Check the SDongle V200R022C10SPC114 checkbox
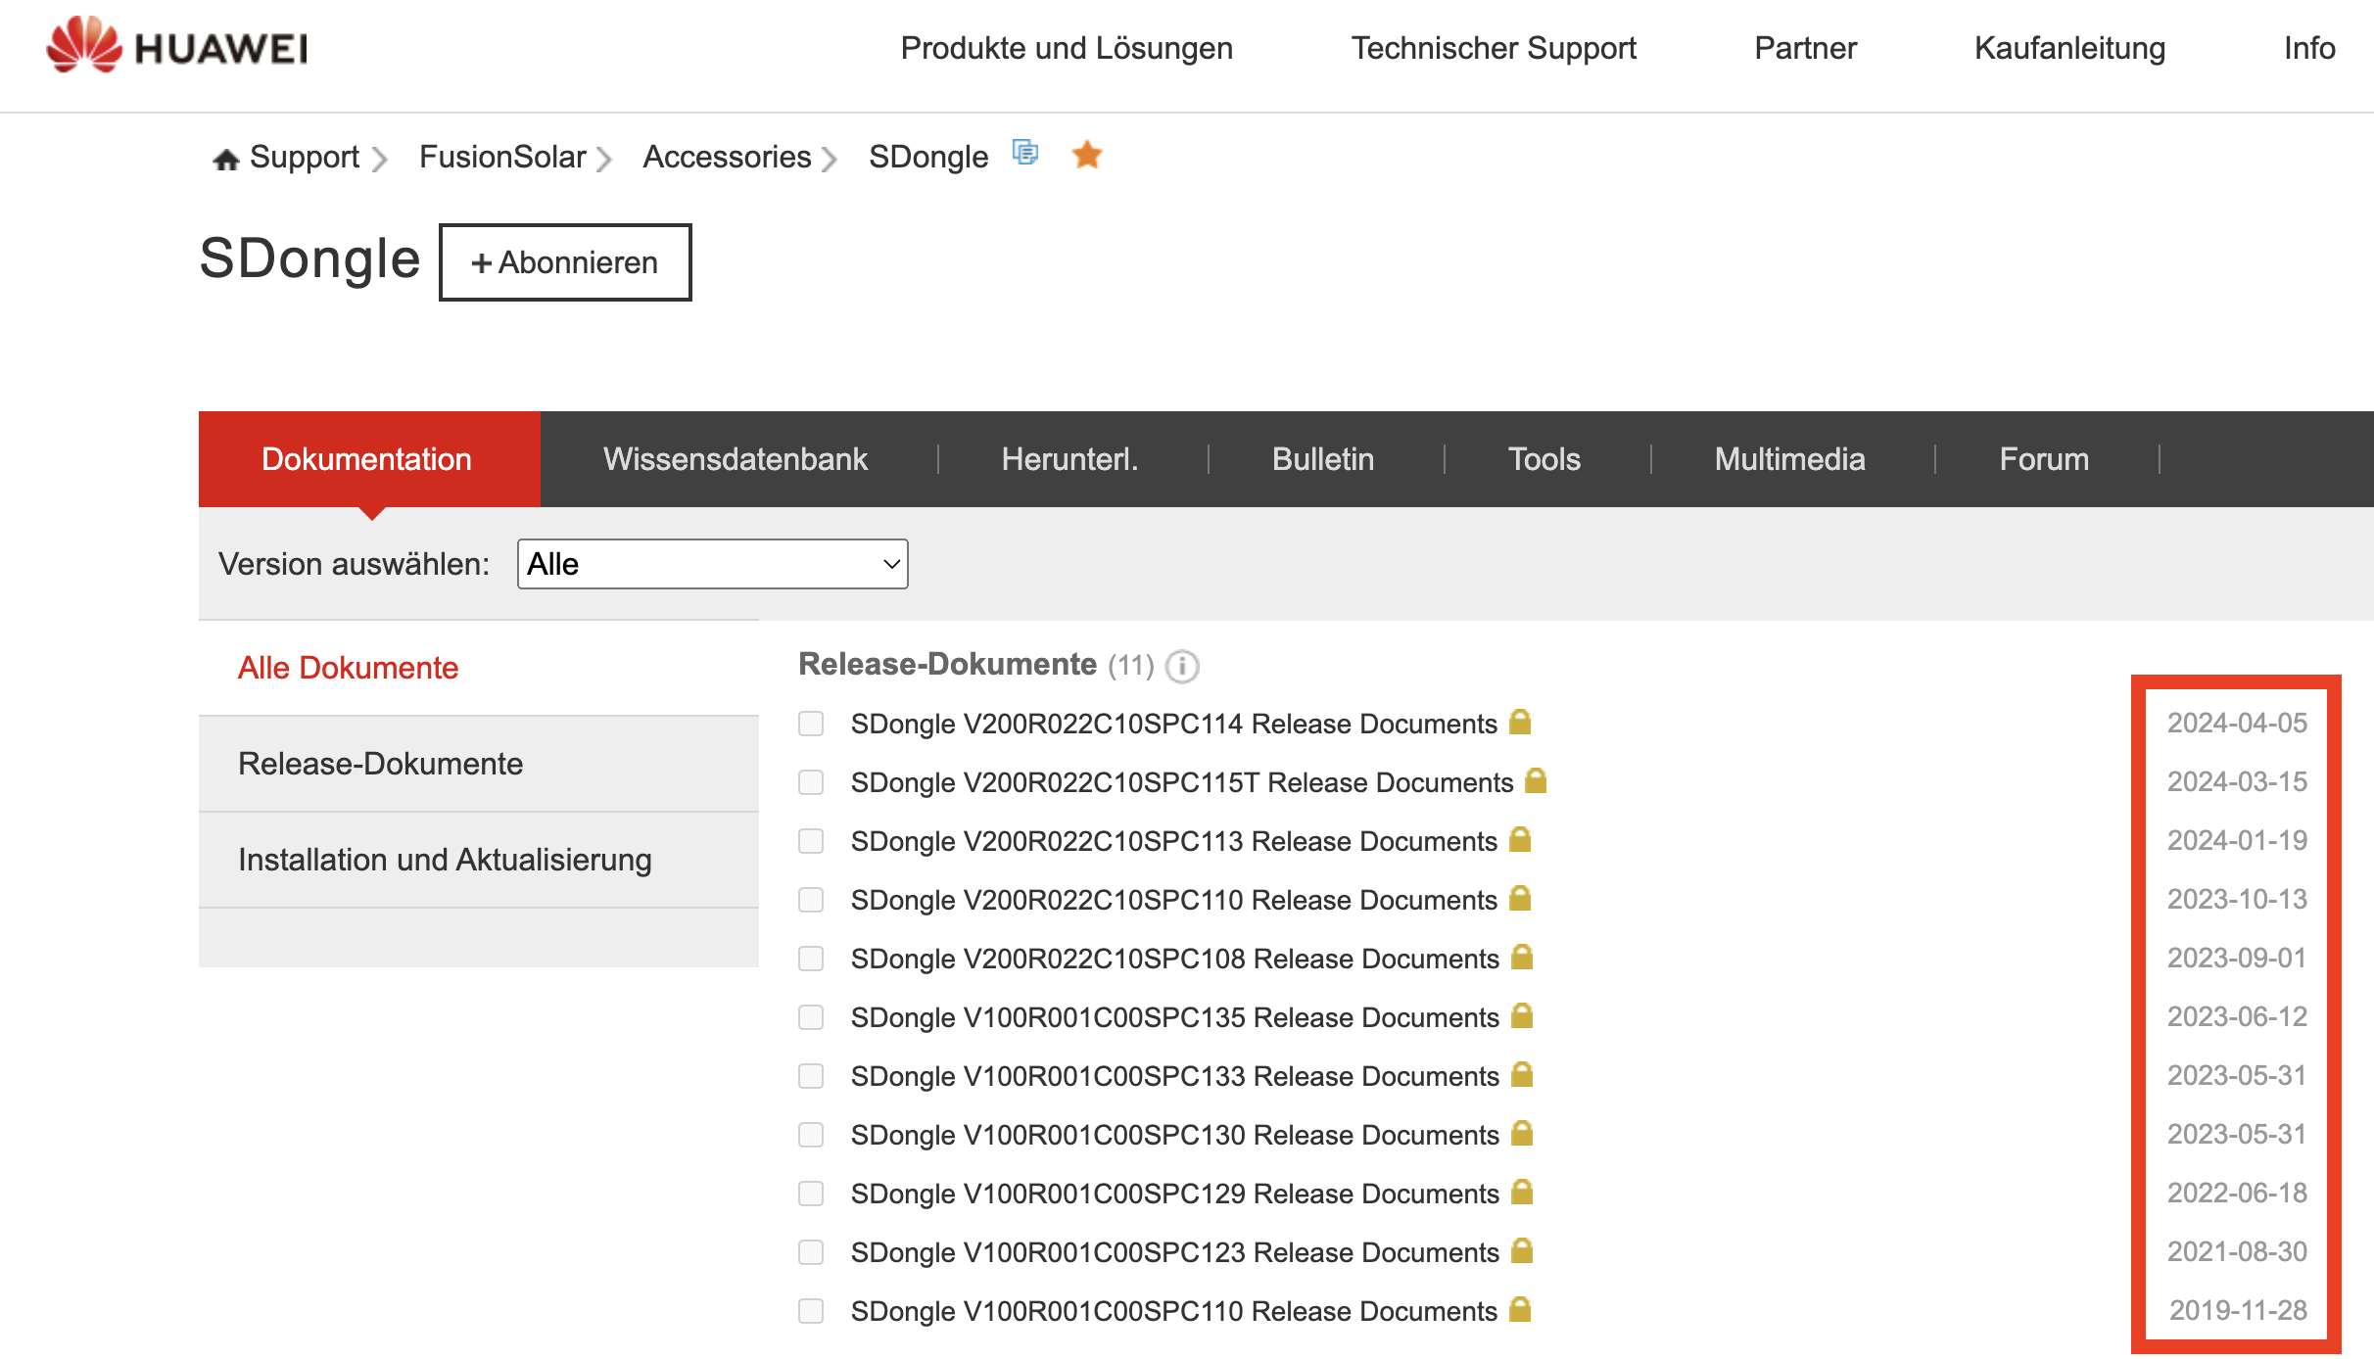This screenshot has width=2374, height=1359. (811, 724)
